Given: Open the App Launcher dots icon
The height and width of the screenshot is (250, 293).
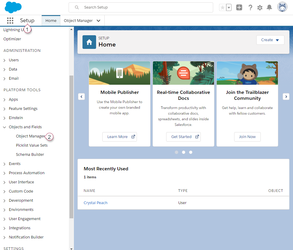Looking at the screenshot, I should pyautogui.click(x=10, y=20).
